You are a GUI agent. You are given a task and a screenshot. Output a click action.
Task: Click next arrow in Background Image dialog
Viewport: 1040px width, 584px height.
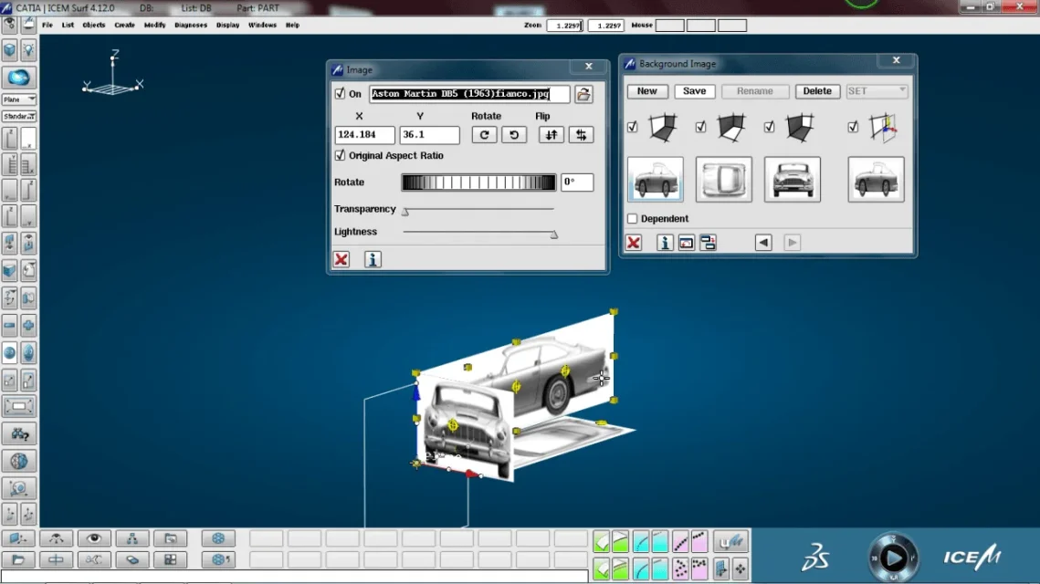[792, 243]
